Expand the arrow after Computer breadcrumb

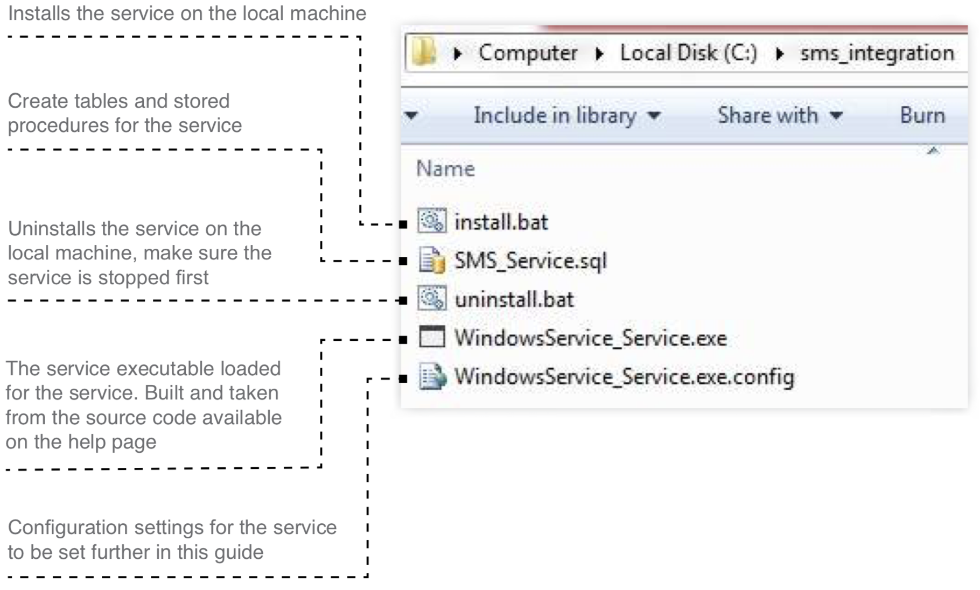(599, 53)
